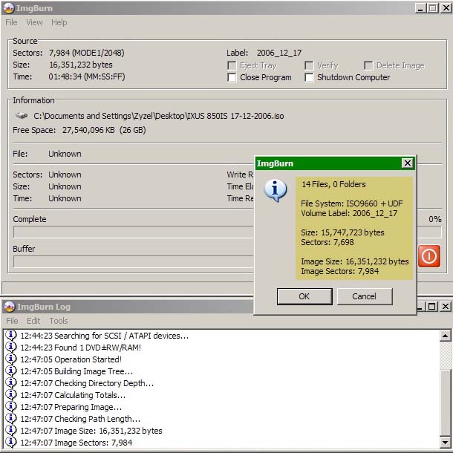Image resolution: width=453 pixels, height=453 pixels.
Task: Open the Edit menu in the Log window
Action: (33, 321)
